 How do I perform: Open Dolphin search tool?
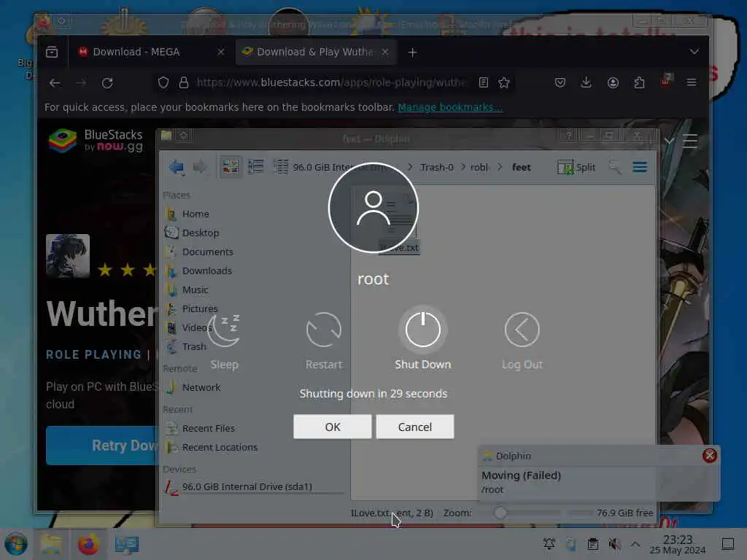pyautogui.click(x=614, y=167)
